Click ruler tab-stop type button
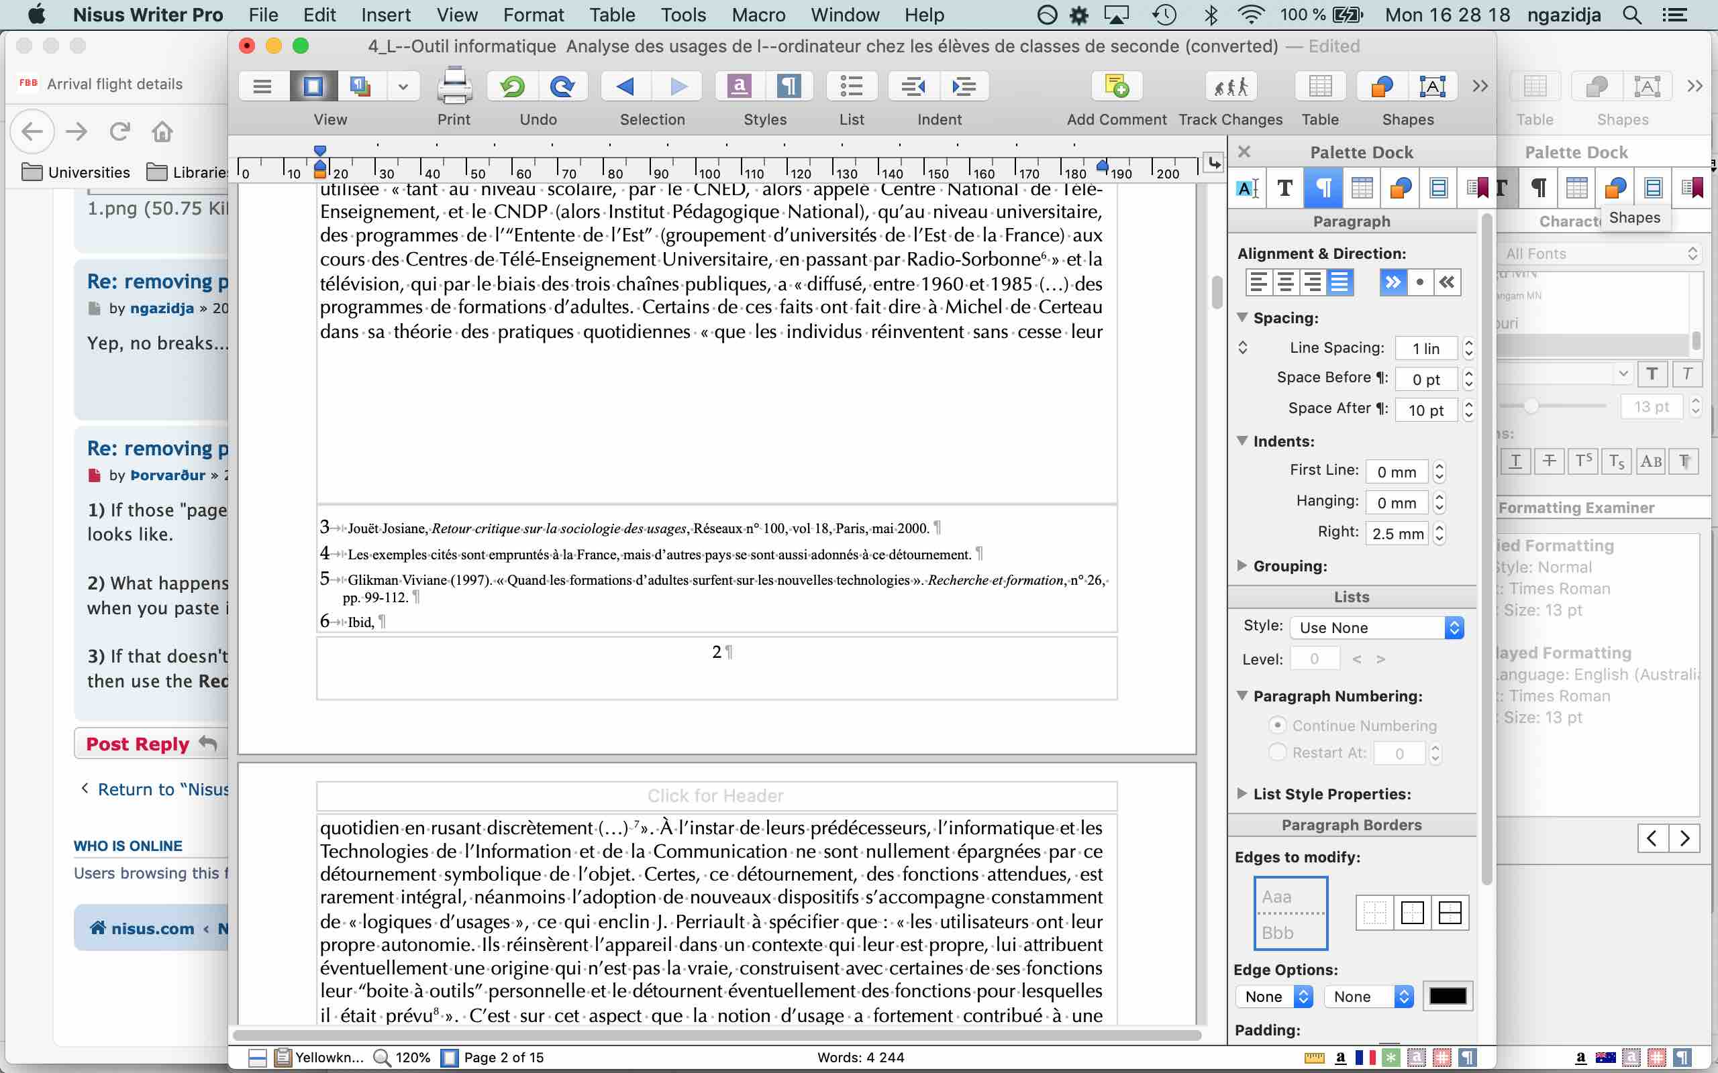This screenshot has height=1073, width=1718. coord(1214,164)
